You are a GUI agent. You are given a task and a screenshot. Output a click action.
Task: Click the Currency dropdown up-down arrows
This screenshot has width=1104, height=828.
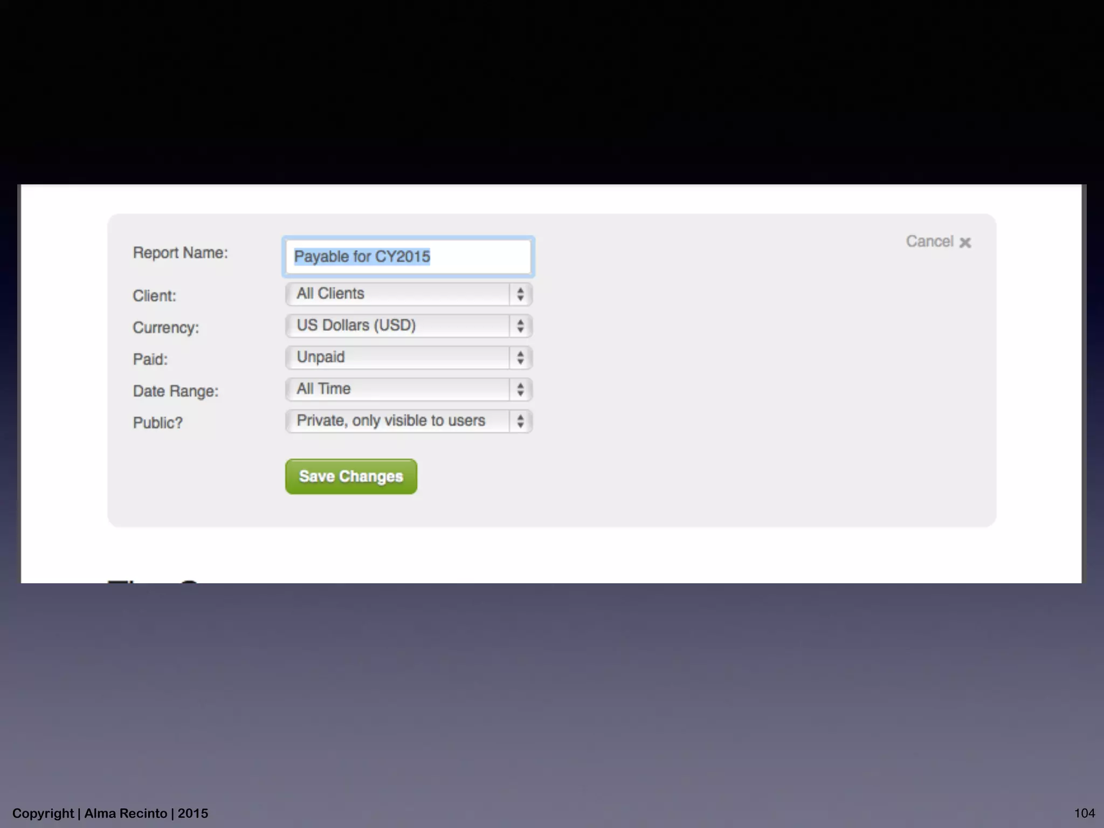click(520, 326)
